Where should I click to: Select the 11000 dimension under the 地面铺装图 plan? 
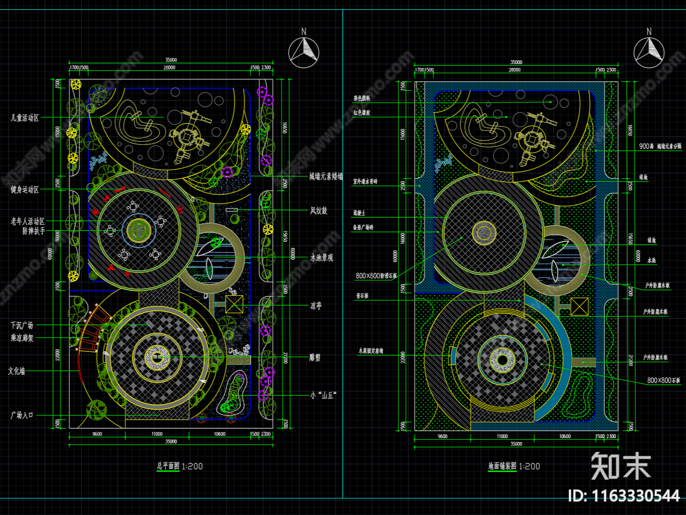click(502, 436)
